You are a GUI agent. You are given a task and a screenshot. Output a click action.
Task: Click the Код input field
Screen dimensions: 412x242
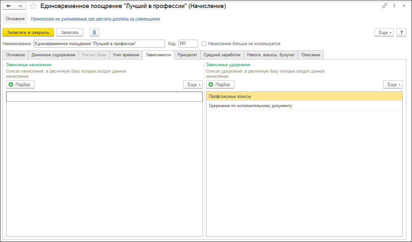[188, 43]
